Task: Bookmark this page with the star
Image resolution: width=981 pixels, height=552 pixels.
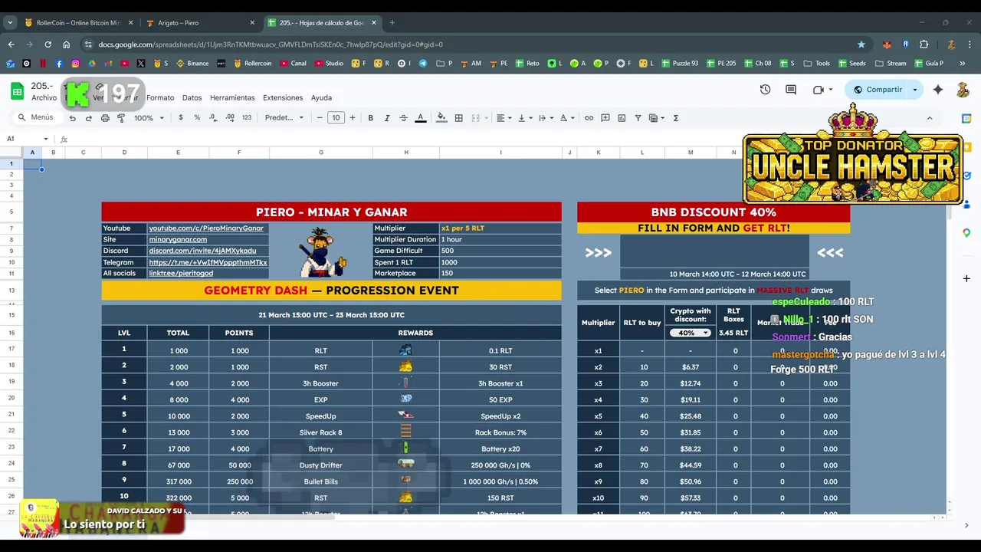Action: [x=861, y=44]
